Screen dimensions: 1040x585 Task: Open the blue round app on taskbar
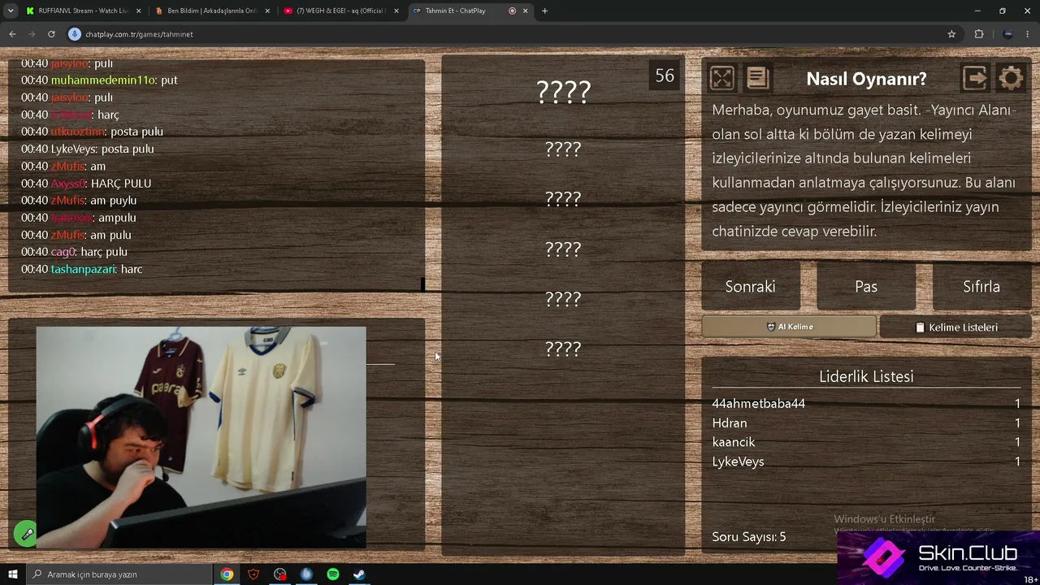click(x=306, y=574)
